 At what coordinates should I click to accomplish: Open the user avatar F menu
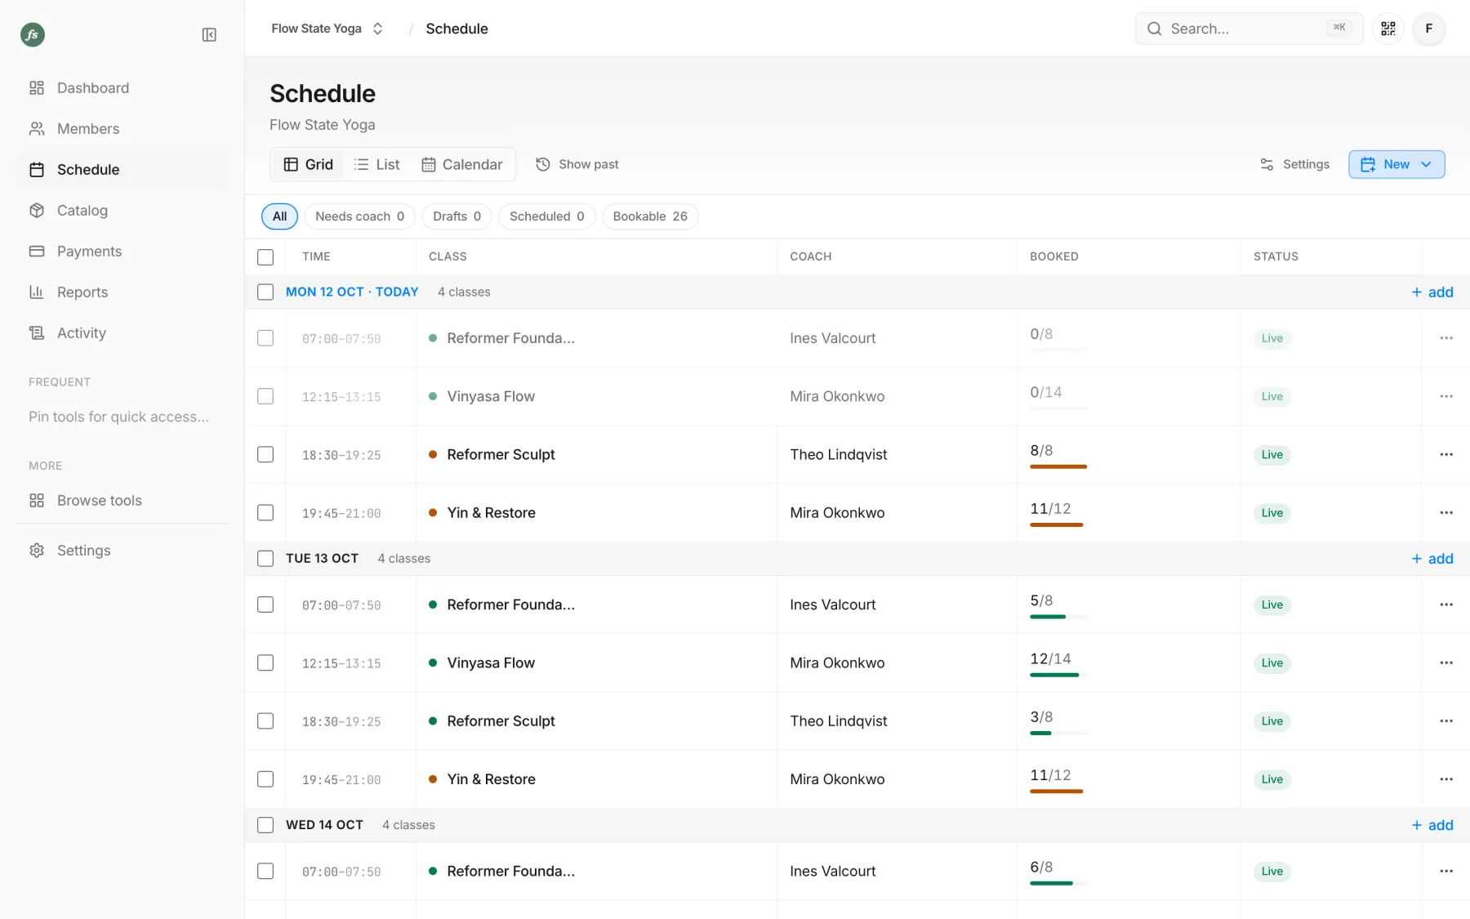coord(1429,29)
